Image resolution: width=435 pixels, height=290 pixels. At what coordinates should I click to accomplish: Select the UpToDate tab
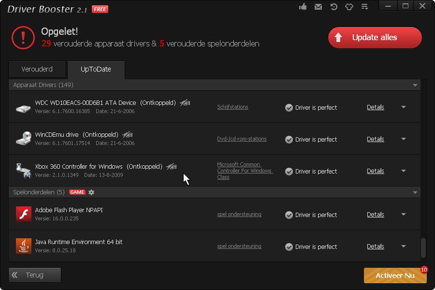coord(96,70)
